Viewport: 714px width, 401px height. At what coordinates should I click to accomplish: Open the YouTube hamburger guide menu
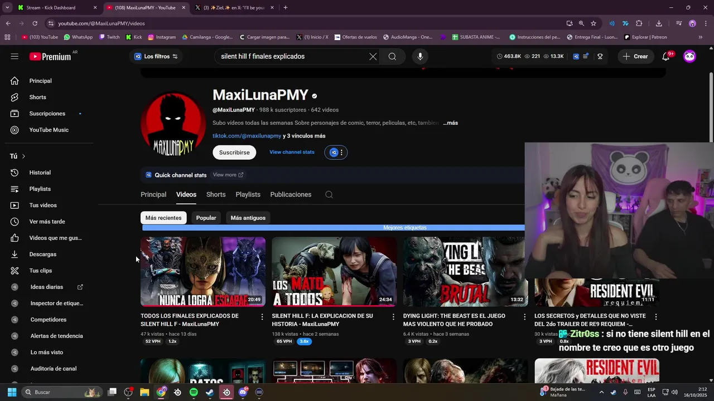click(15, 56)
